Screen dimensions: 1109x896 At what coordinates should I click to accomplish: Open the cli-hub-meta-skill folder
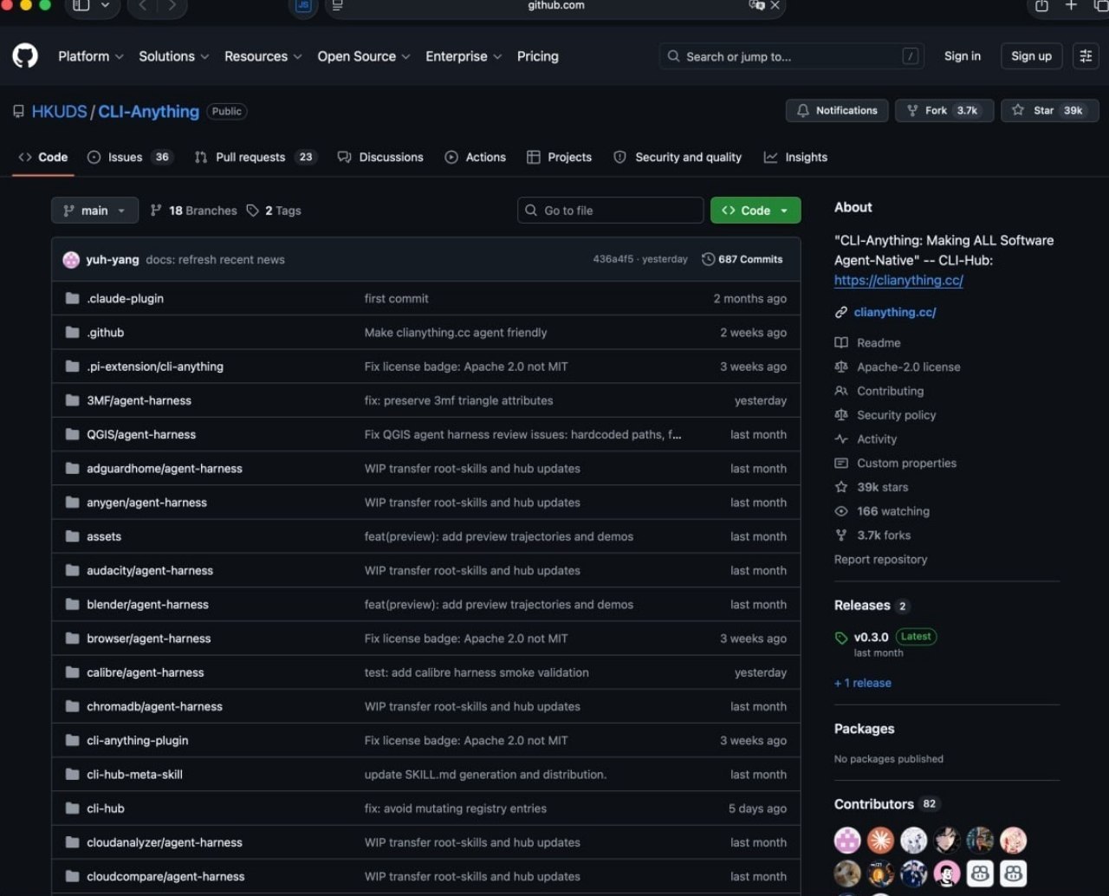[x=134, y=775]
